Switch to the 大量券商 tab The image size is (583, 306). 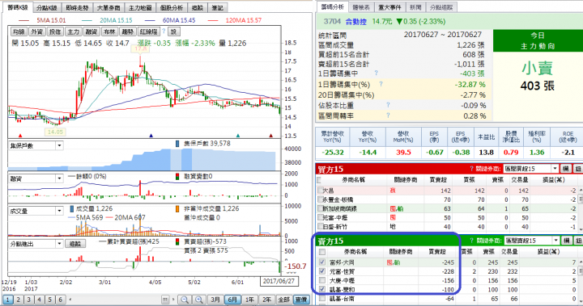click(109, 8)
